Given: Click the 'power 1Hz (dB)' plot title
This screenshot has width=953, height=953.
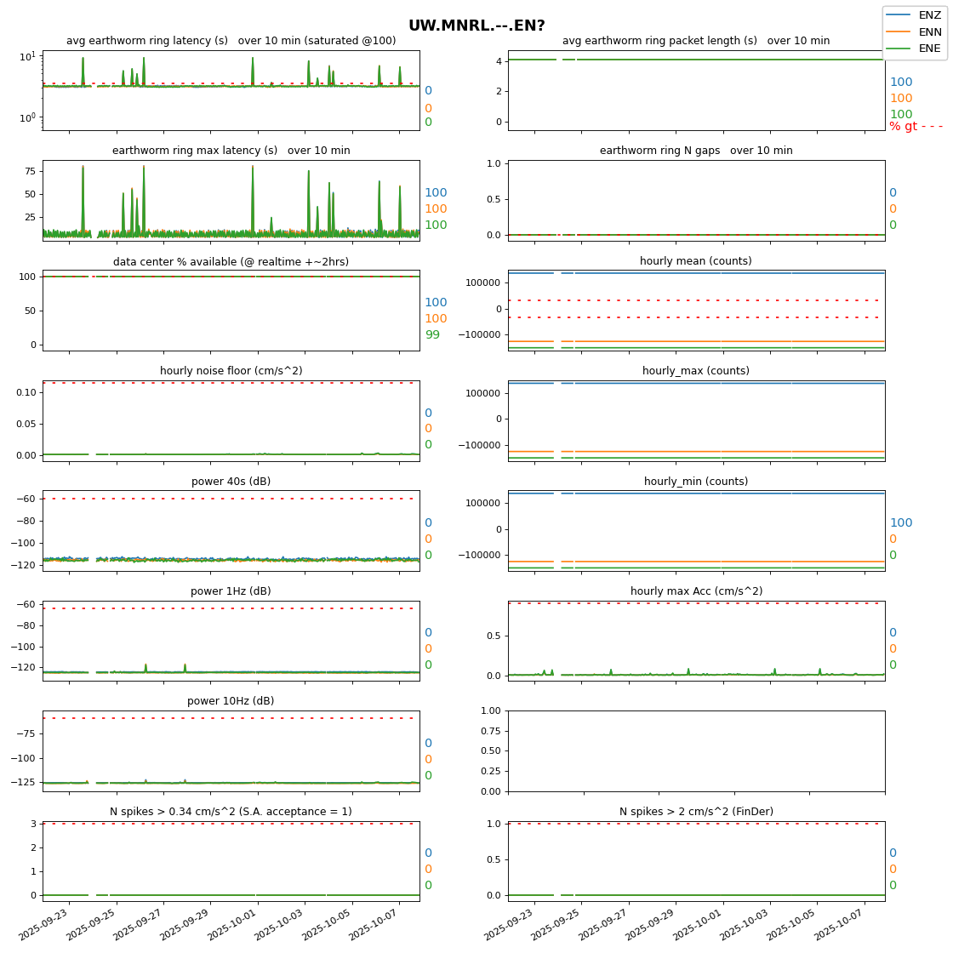Looking at the screenshot, I should point(231,591).
